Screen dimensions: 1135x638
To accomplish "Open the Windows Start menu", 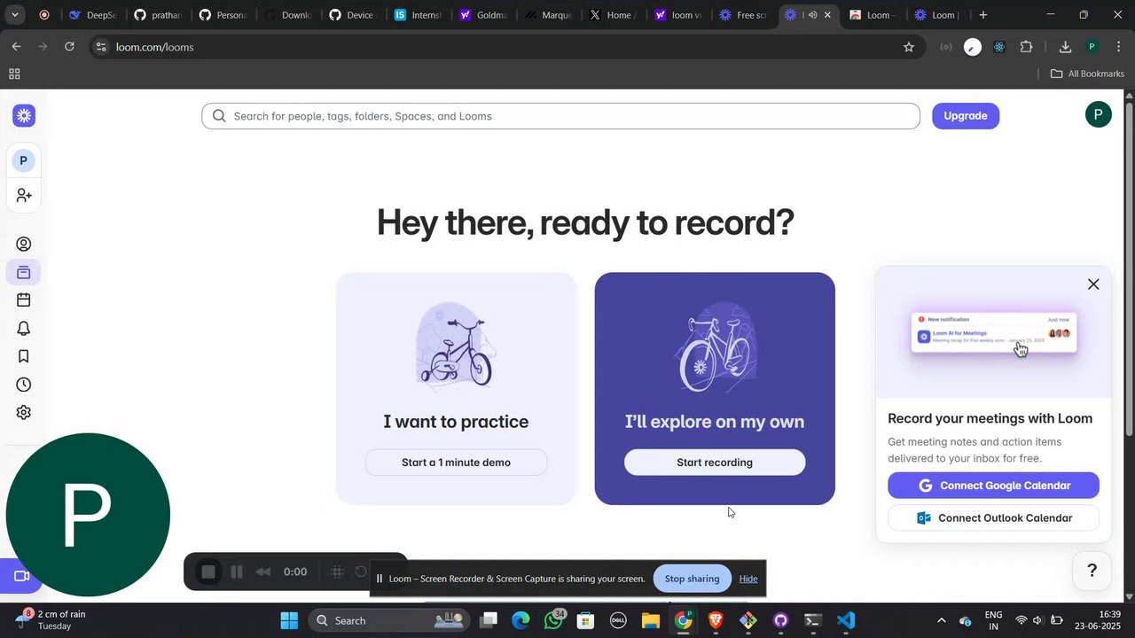I will pyautogui.click(x=289, y=620).
